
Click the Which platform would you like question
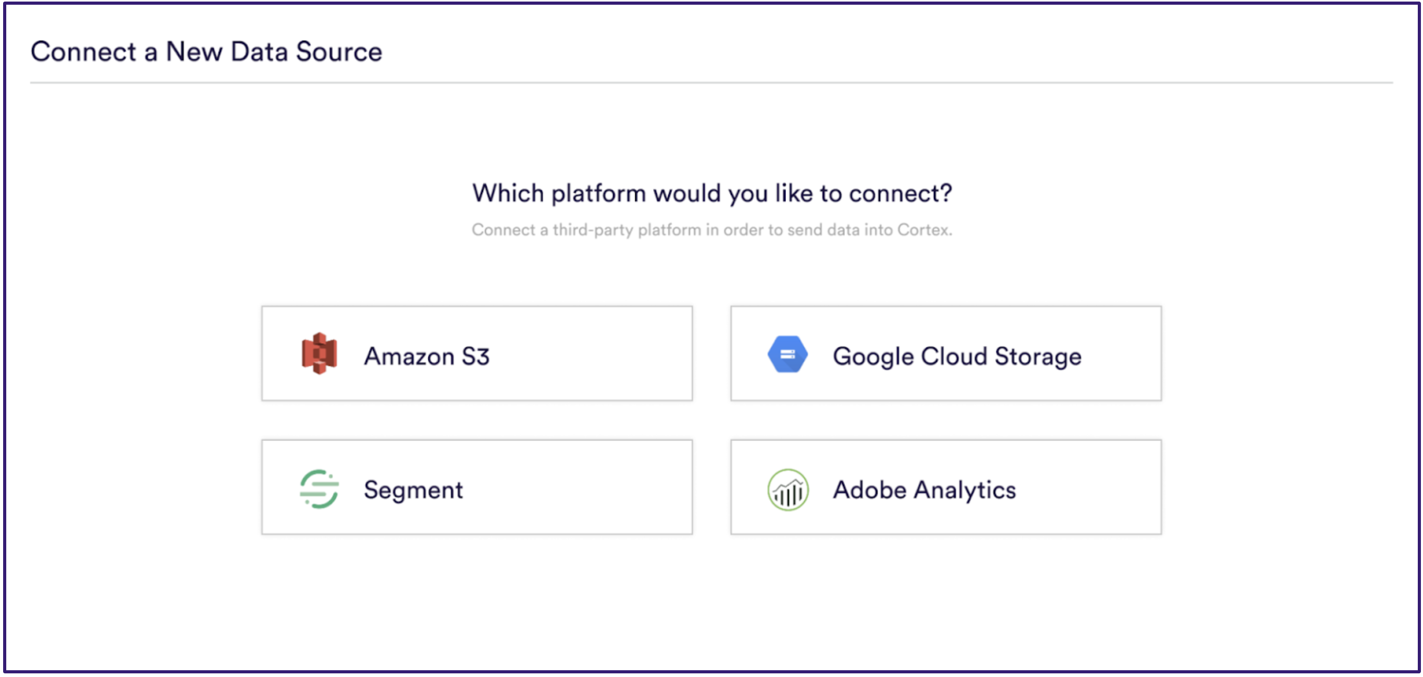coord(712,193)
